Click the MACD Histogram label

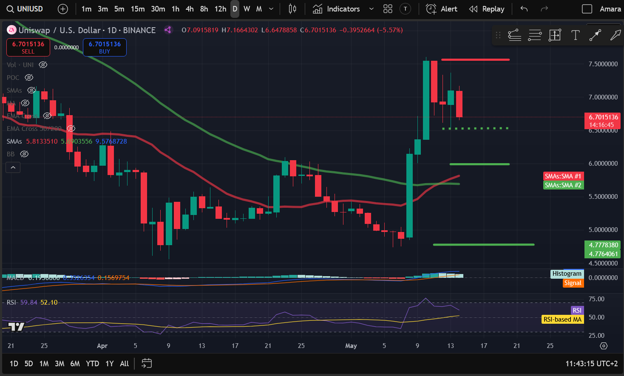[567, 274]
